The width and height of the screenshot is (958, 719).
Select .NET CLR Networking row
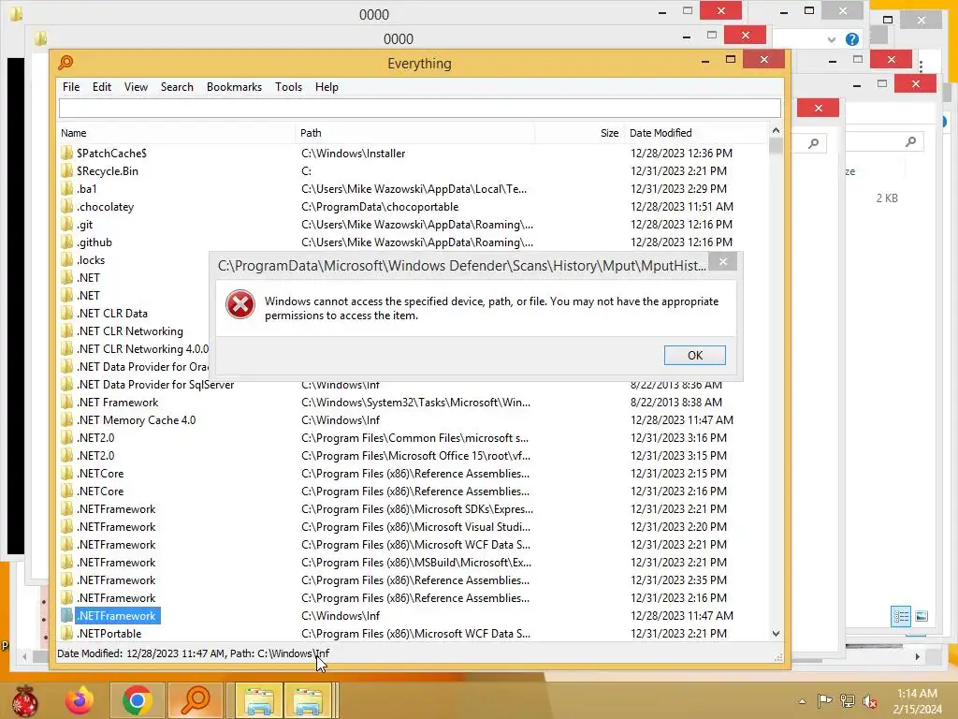(x=129, y=330)
